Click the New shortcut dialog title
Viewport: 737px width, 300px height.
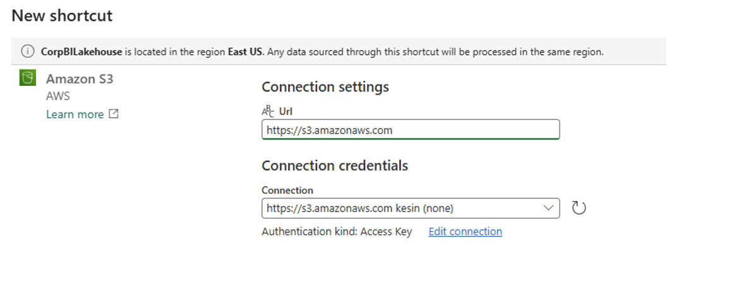[x=62, y=16]
